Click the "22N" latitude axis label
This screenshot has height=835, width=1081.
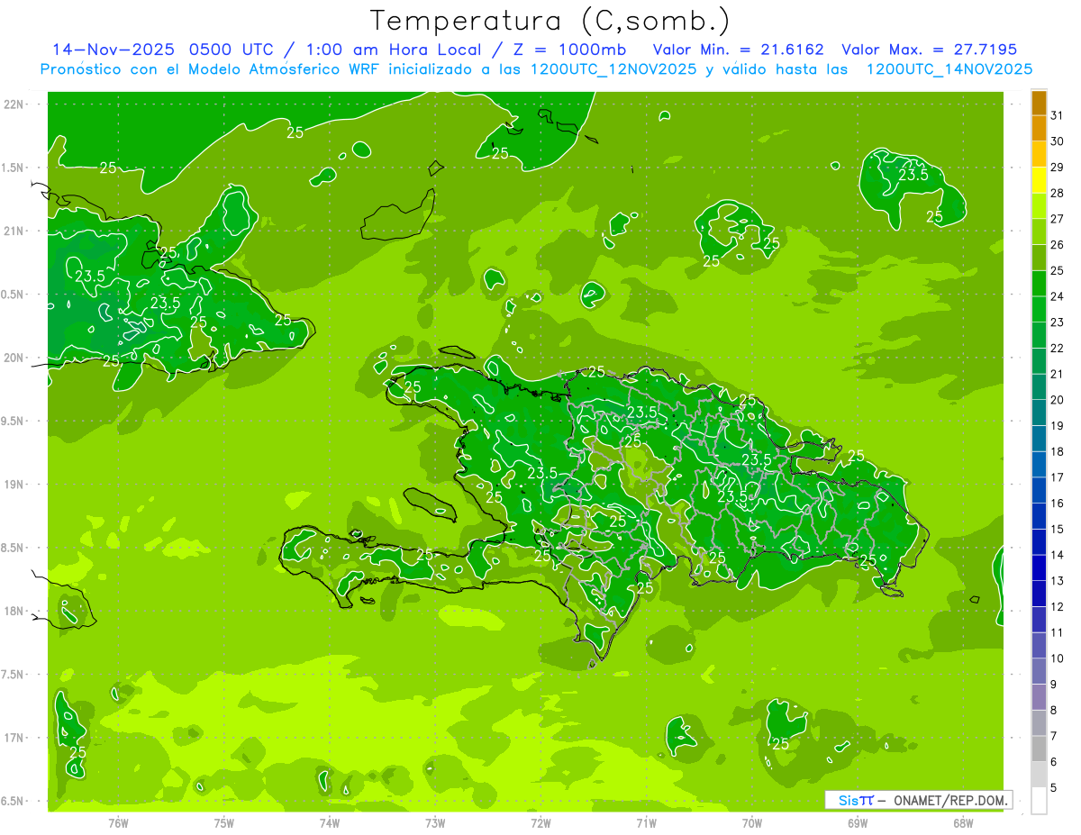[14, 104]
